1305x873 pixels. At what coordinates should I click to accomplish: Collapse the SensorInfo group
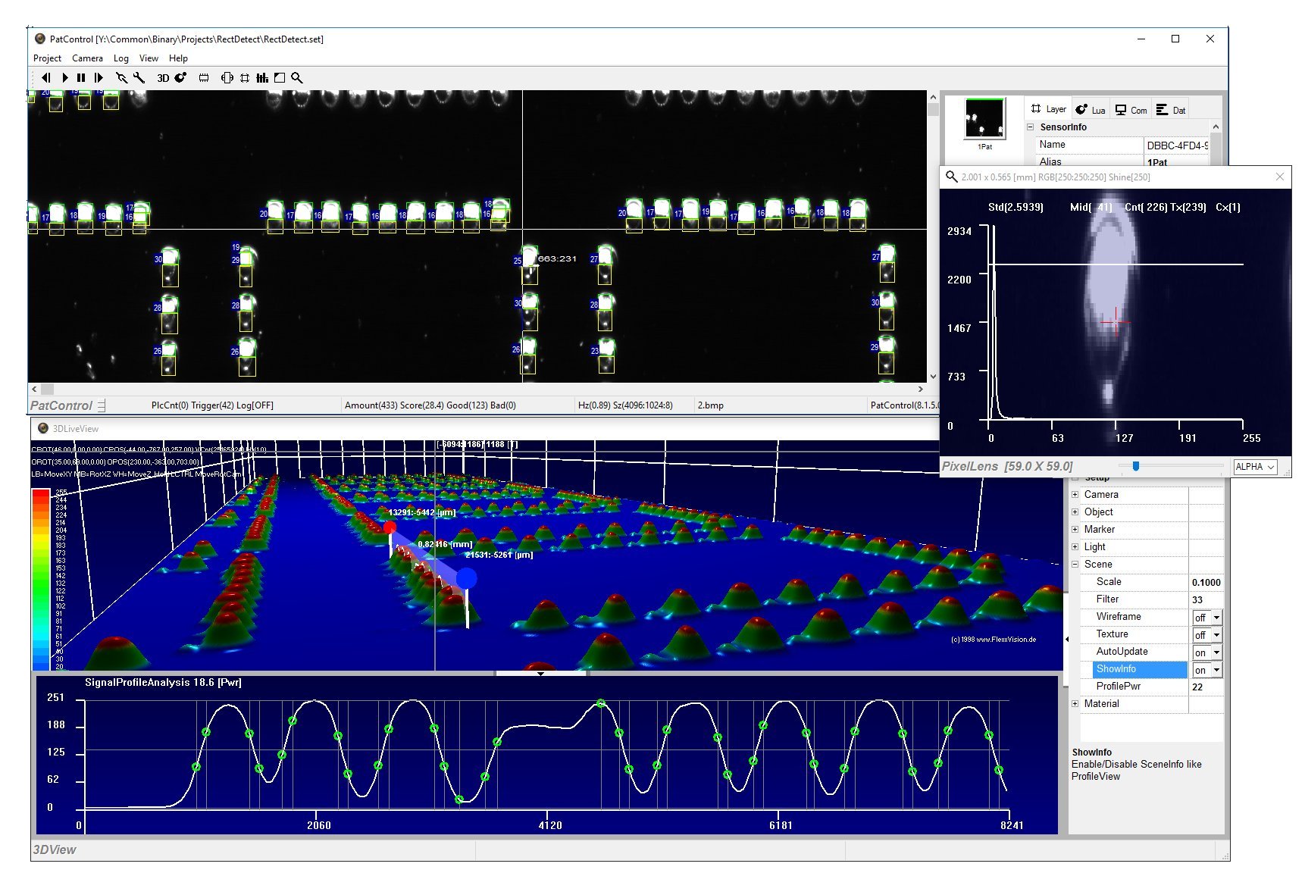(1031, 127)
